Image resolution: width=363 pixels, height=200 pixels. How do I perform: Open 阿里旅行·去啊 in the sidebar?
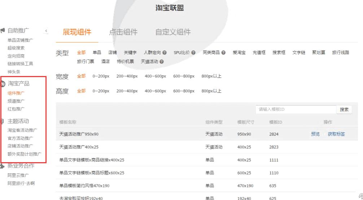point(21,183)
